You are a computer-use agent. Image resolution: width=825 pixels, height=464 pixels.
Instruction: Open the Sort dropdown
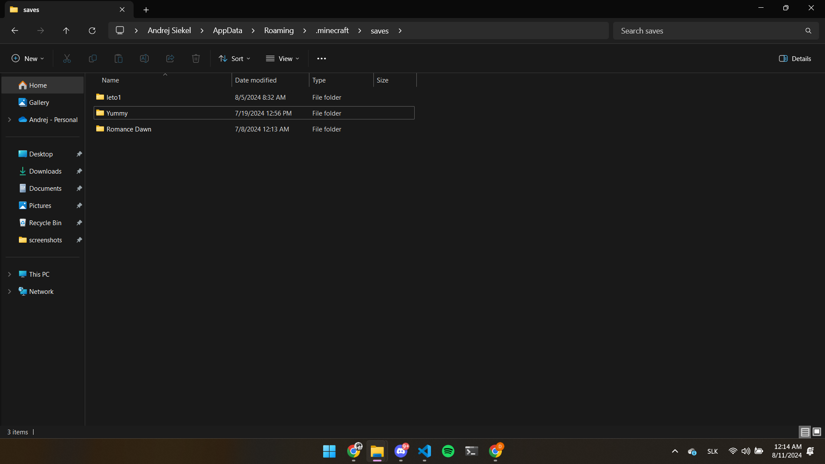235,58
